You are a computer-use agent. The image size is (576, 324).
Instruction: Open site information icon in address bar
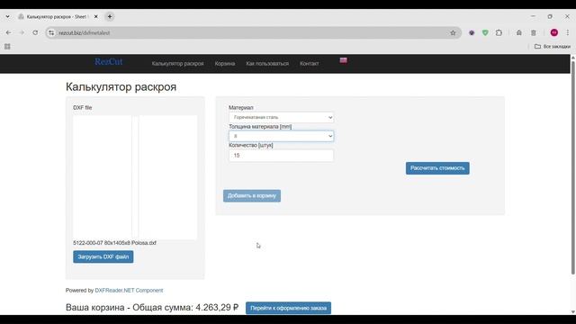pyautogui.click(x=51, y=32)
